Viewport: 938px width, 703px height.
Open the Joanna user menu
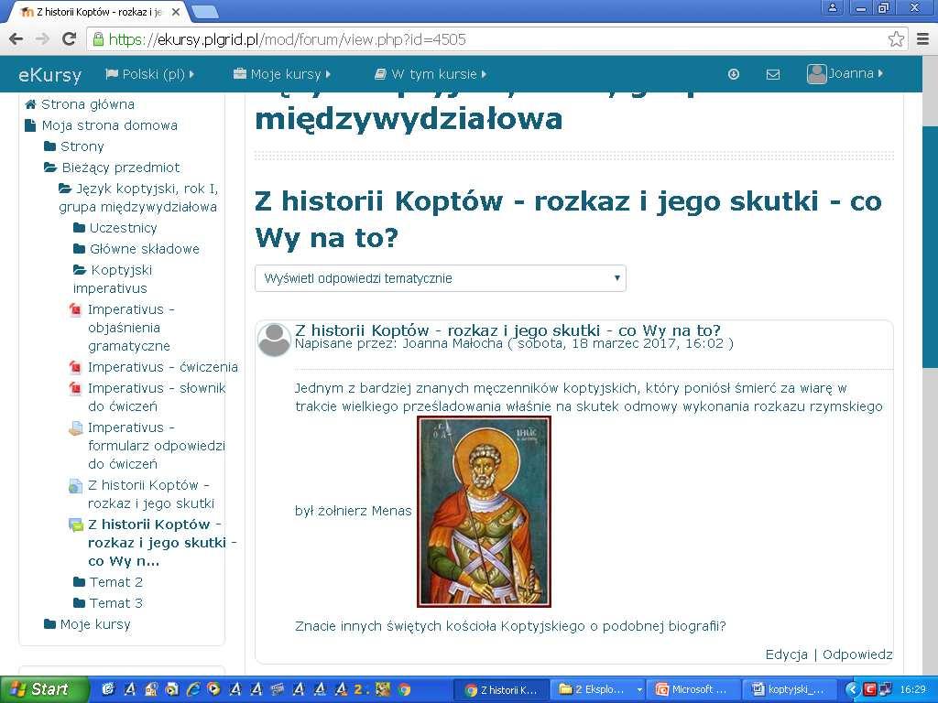[845, 73]
